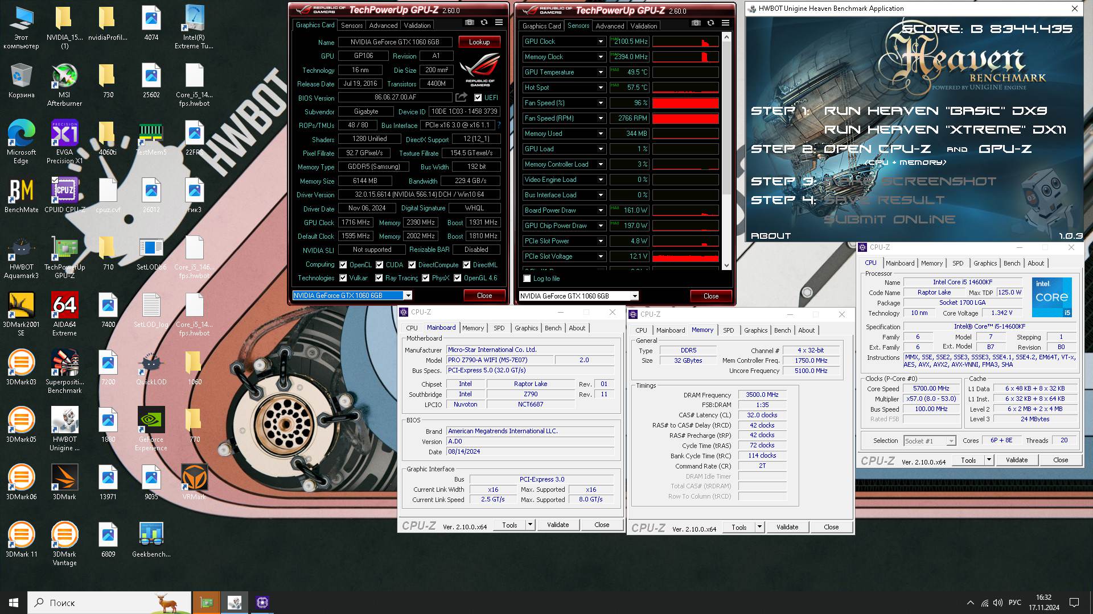
Task: Click Windows taskbar search box
Action: [x=109, y=603]
